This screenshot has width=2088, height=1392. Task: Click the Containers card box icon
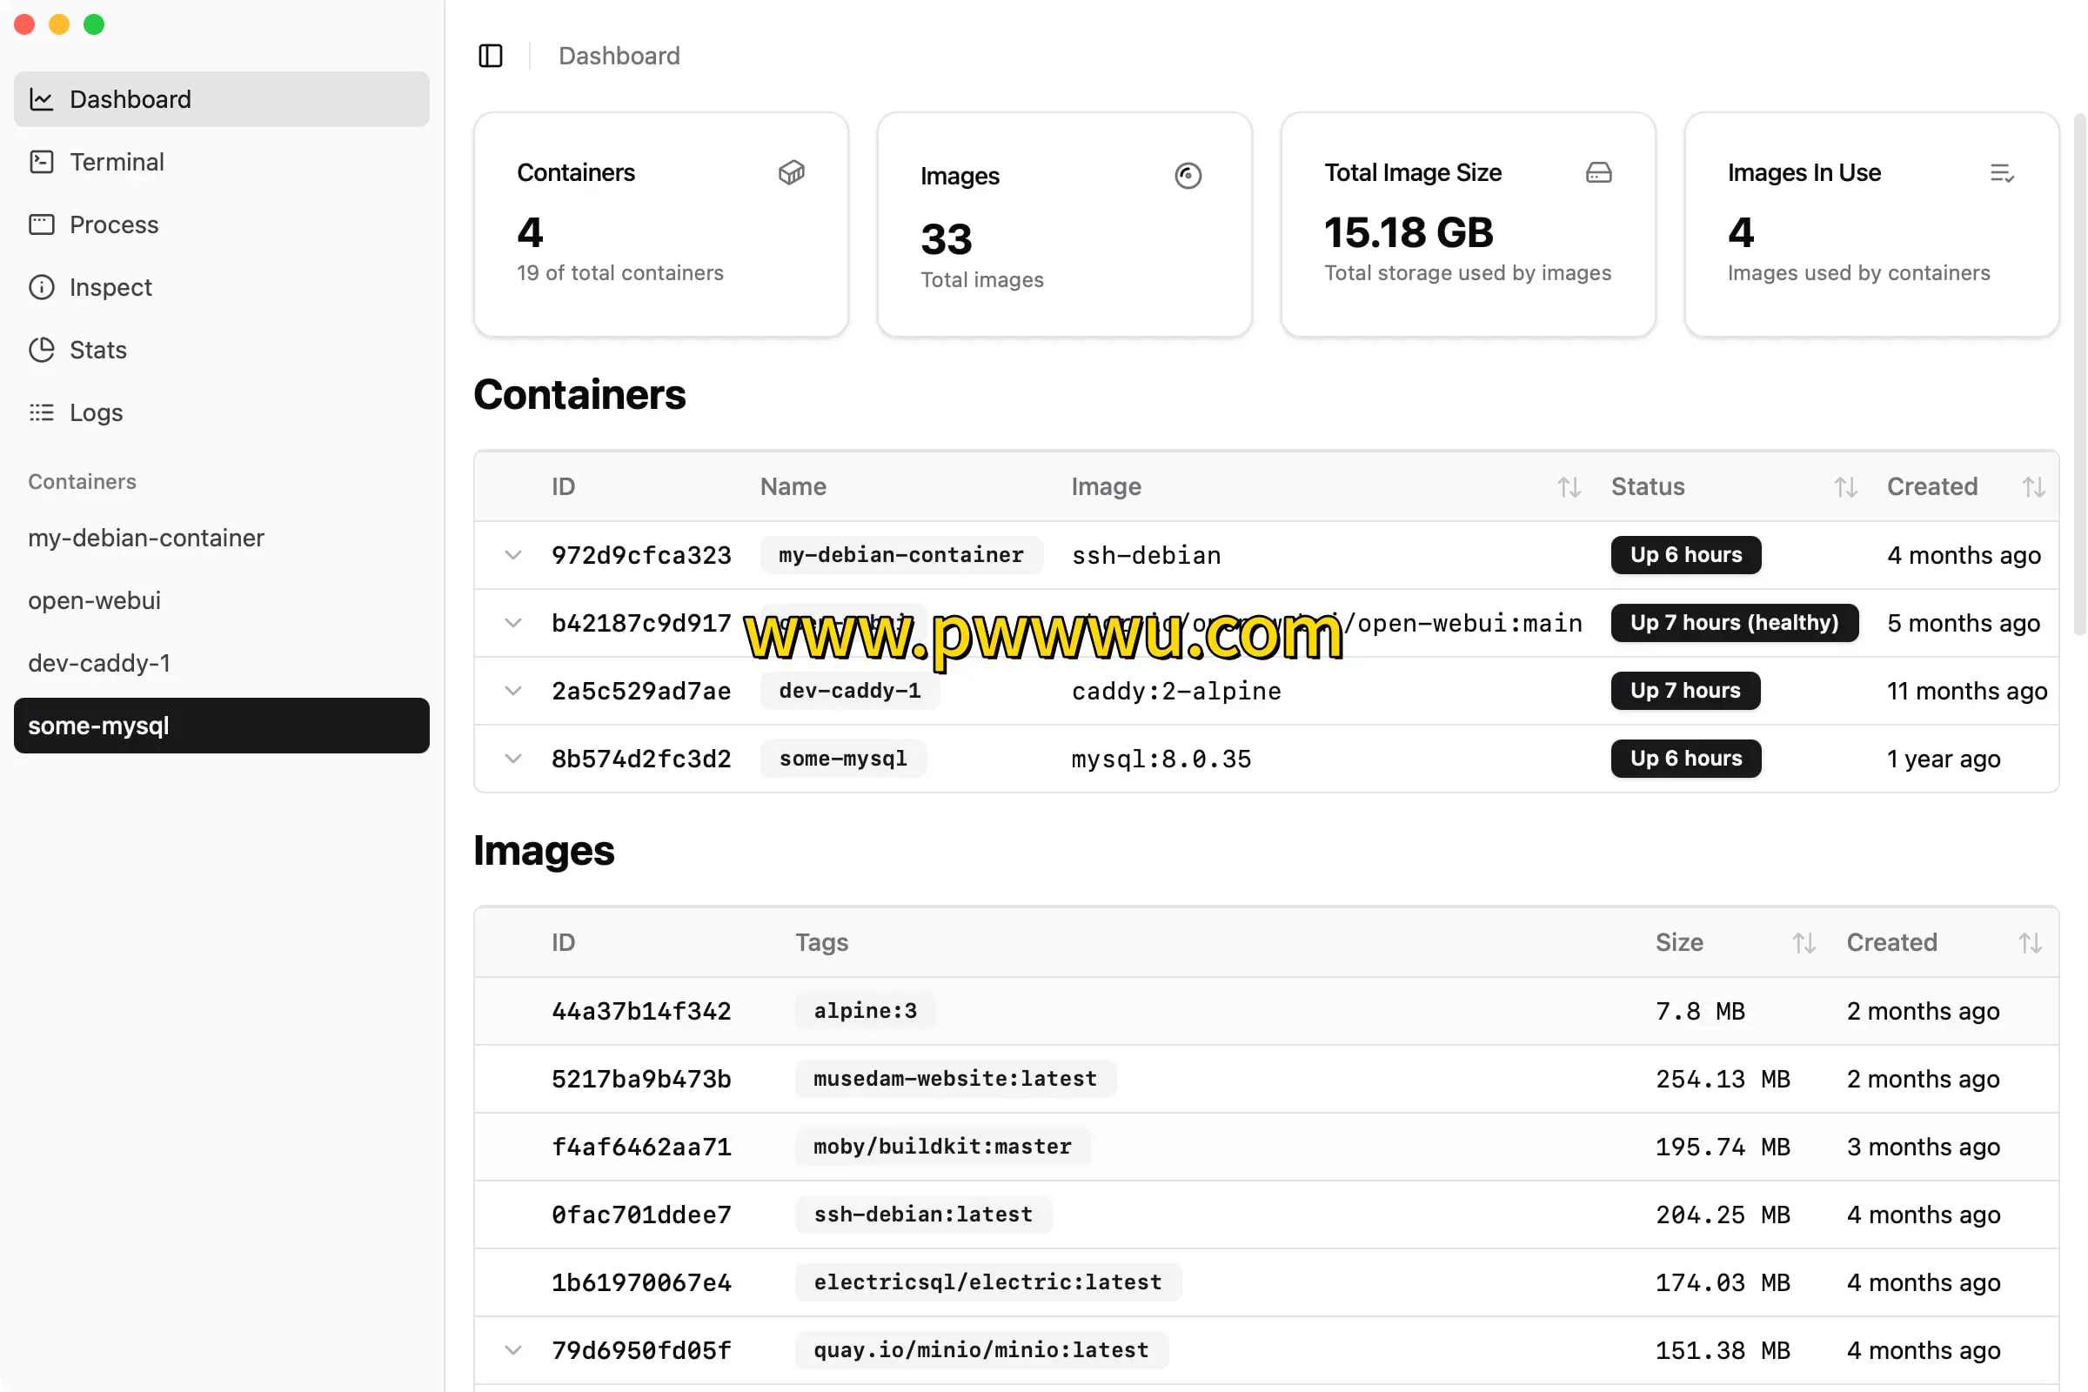click(791, 172)
